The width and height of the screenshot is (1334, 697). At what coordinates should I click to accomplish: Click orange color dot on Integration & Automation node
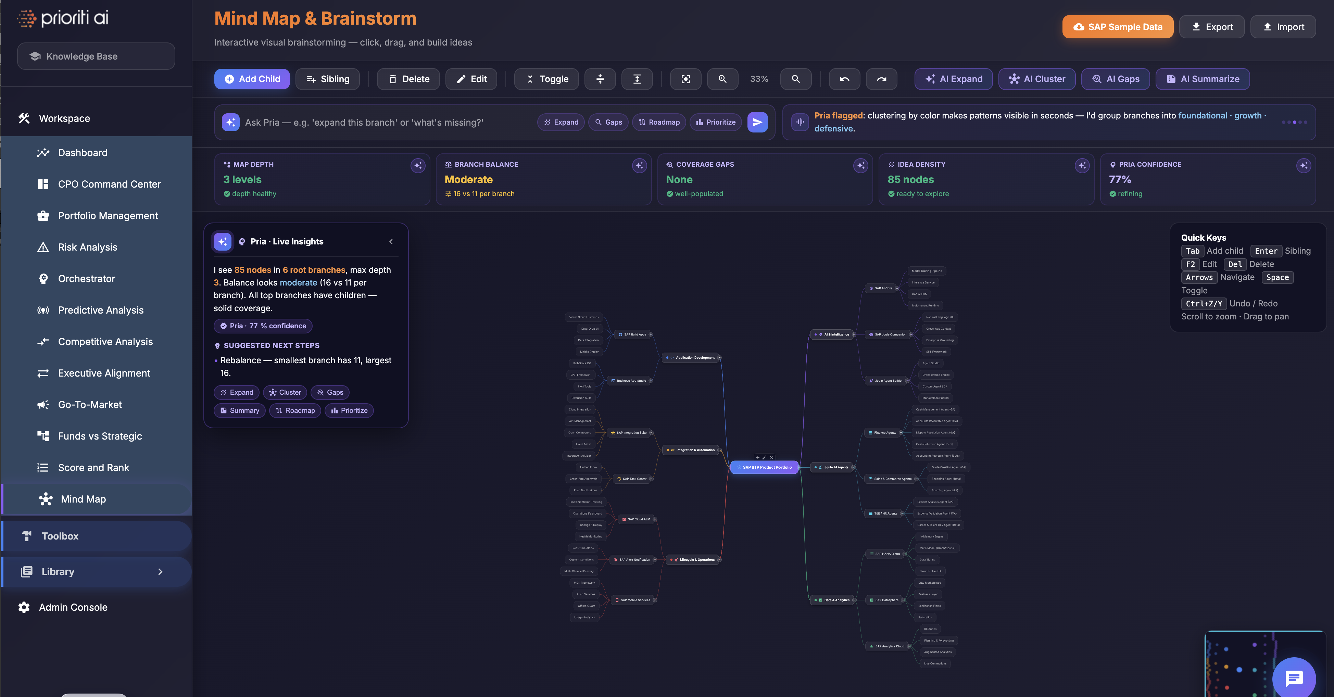click(x=668, y=450)
